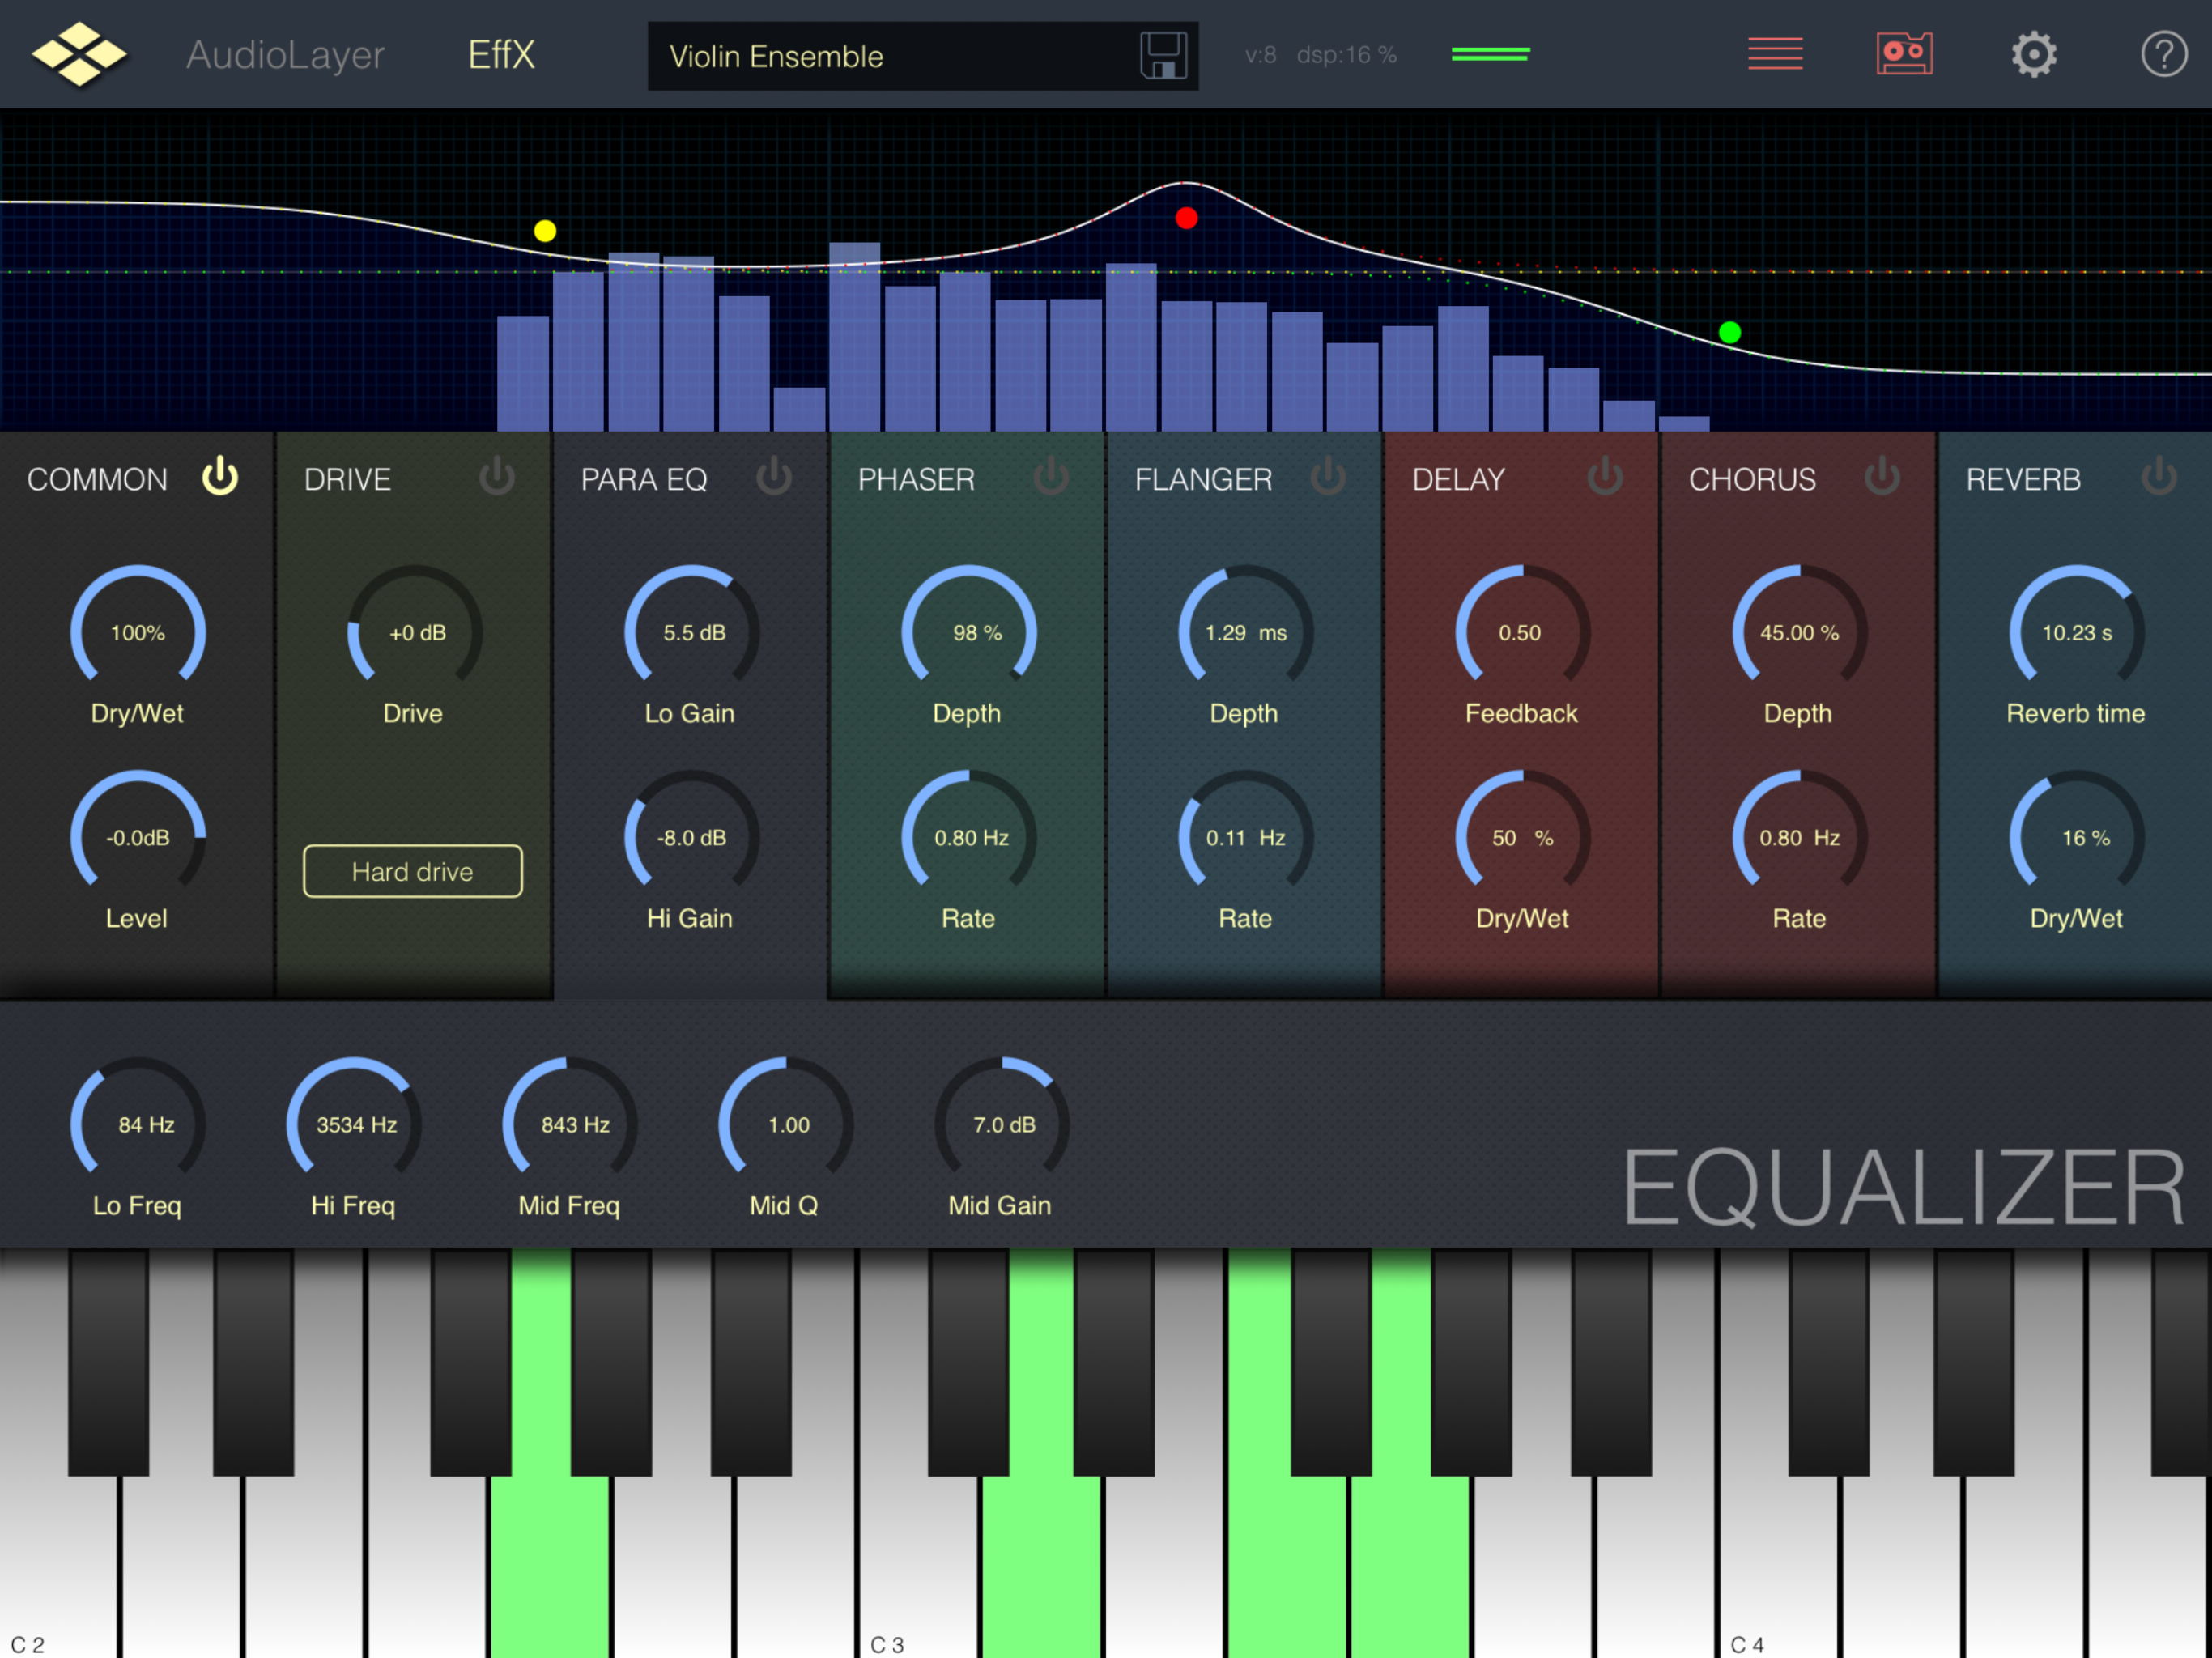Turn on the REVERB power button
Screen dimensions: 2212x1658
point(2158,477)
